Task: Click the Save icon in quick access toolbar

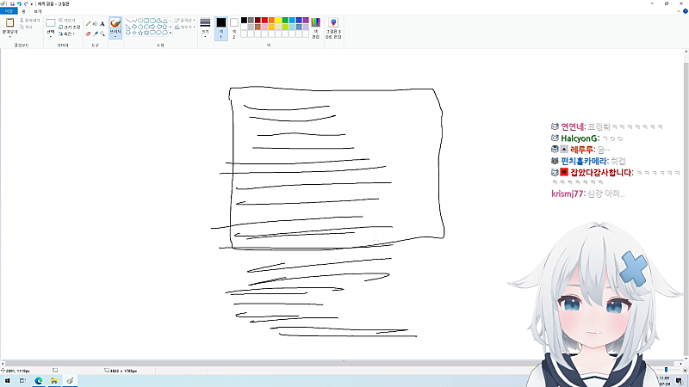Action: click(x=12, y=3)
